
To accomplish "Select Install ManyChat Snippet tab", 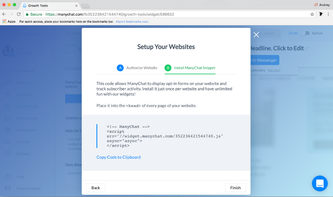I will click(190, 68).
